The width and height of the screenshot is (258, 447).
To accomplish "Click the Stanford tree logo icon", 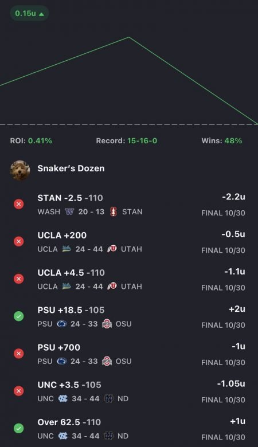I will pyautogui.click(x=114, y=211).
